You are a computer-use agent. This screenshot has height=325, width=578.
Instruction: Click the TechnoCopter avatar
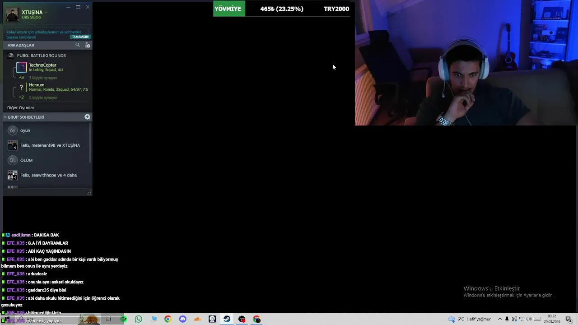pos(21,68)
